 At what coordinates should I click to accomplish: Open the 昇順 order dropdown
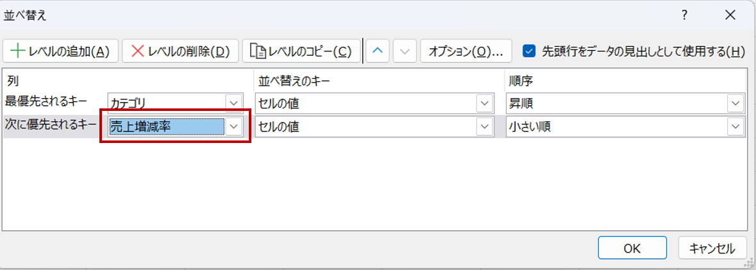pyautogui.click(x=735, y=103)
